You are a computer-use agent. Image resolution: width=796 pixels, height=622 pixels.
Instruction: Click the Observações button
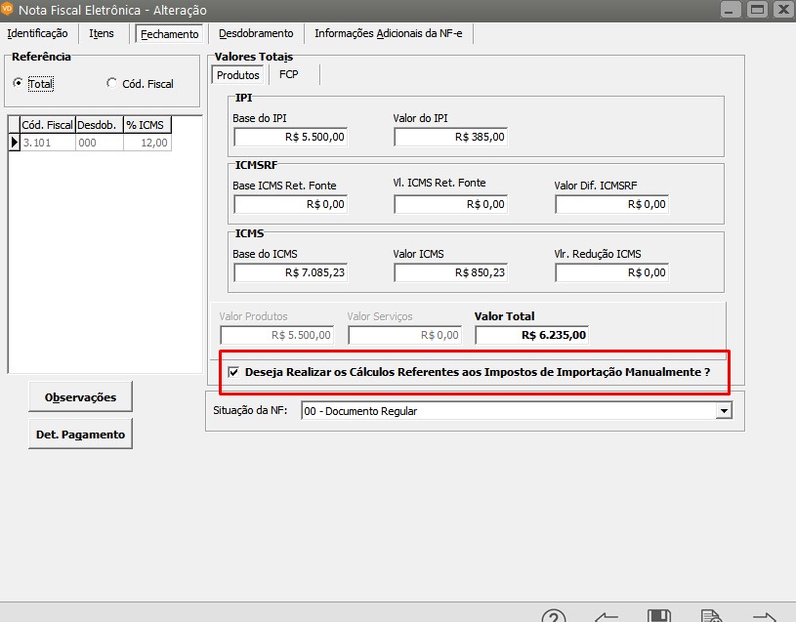pos(81,397)
